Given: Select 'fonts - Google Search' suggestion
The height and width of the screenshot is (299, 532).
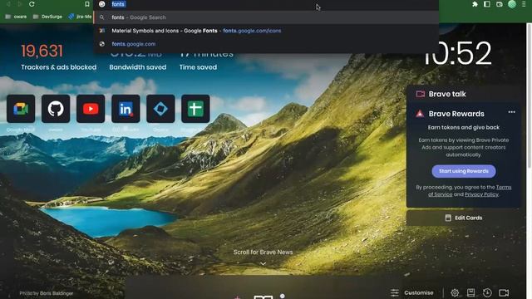Looking at the screenshot, I should click(266, 17).
